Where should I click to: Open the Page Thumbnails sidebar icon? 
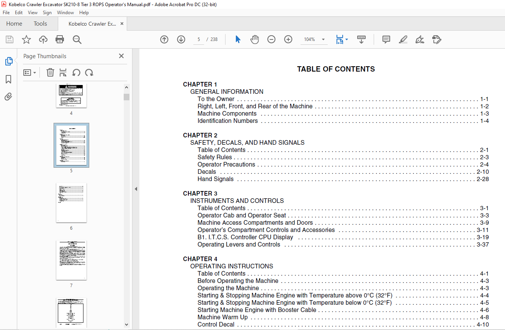[8, 61]
